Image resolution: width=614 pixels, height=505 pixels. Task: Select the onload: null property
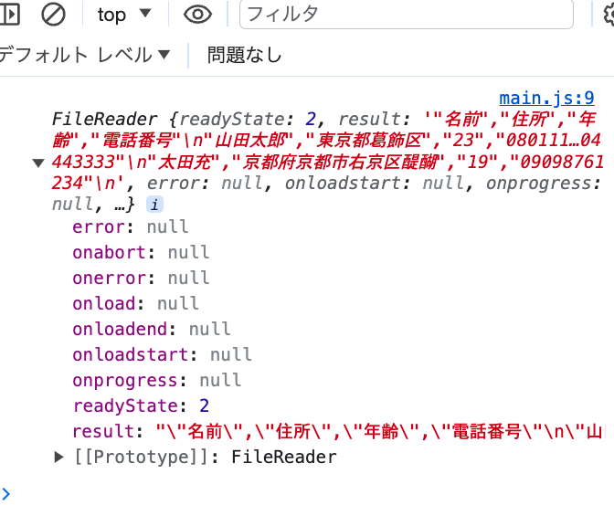[135, 303]
